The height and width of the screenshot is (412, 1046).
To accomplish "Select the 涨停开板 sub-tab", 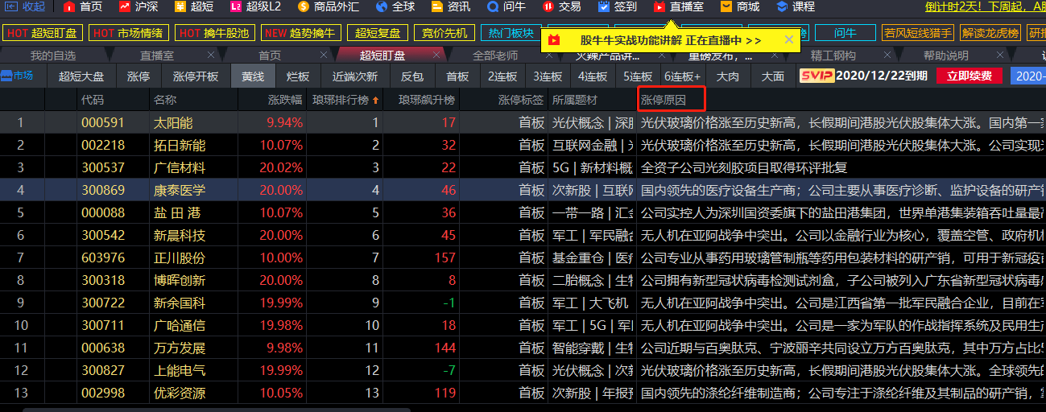I will [196, 76].
